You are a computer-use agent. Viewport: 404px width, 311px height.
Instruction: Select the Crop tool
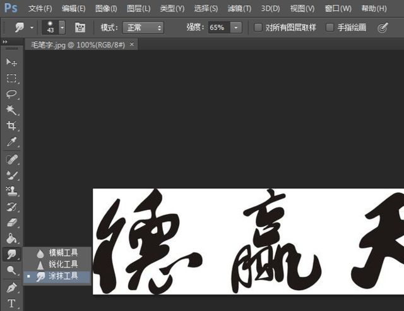click(x=11, y=126)
